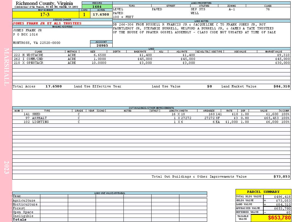Select outbuilding row 97 ASPHALT
The height and width of the screenshot is (222, 292).
151,118
